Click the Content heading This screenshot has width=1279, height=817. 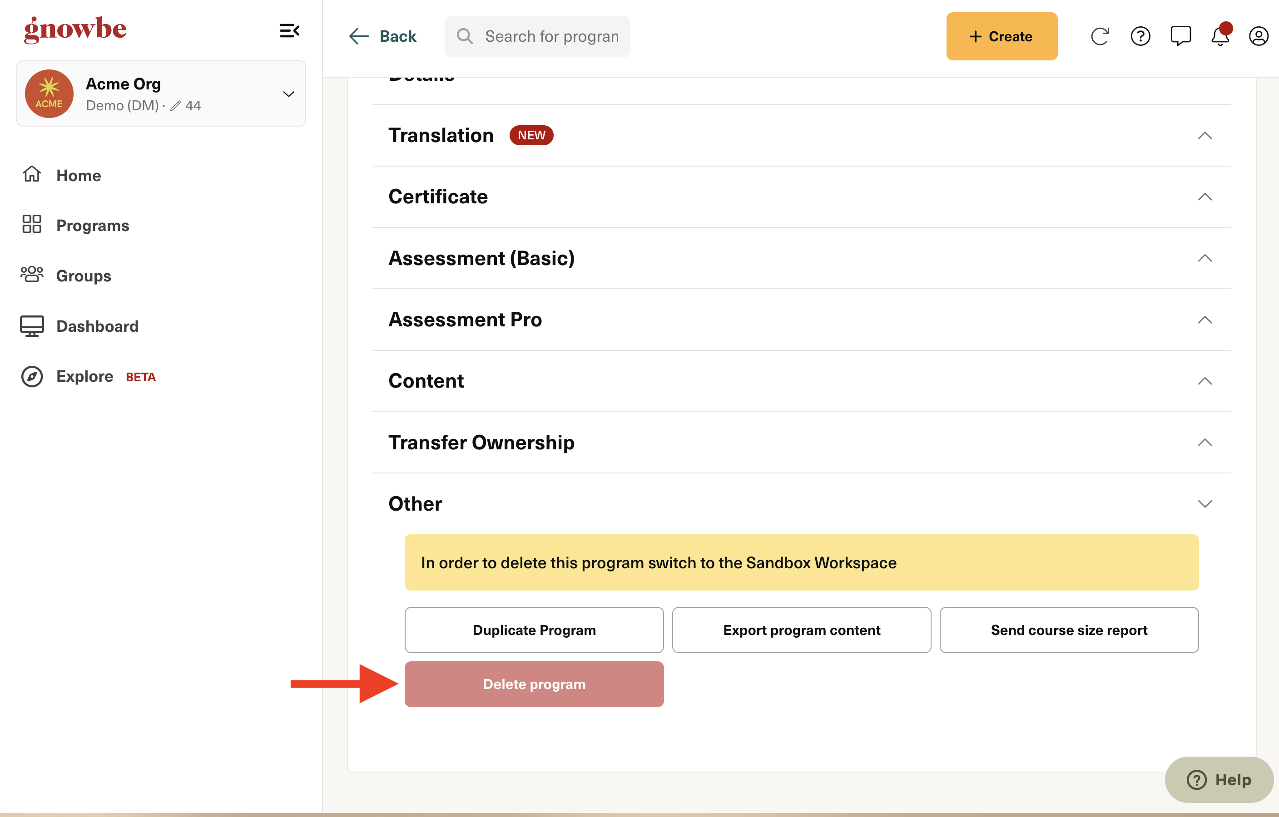(x=426, y=381)
